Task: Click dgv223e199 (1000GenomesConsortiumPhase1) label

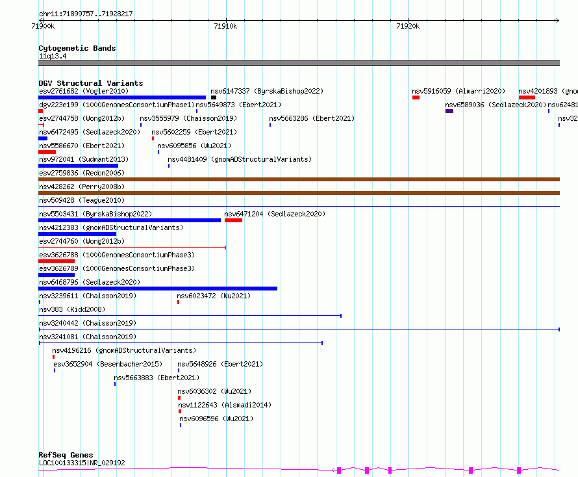Action: [117, 105]
